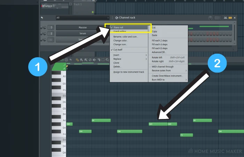Open Advanced fill... option
Viewport: 244px width, 157px height.
pos(168,52)
